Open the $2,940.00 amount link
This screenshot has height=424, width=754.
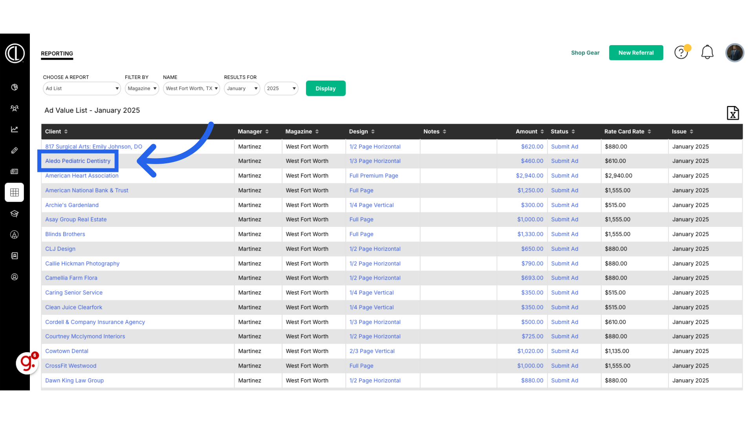(529, 175)
